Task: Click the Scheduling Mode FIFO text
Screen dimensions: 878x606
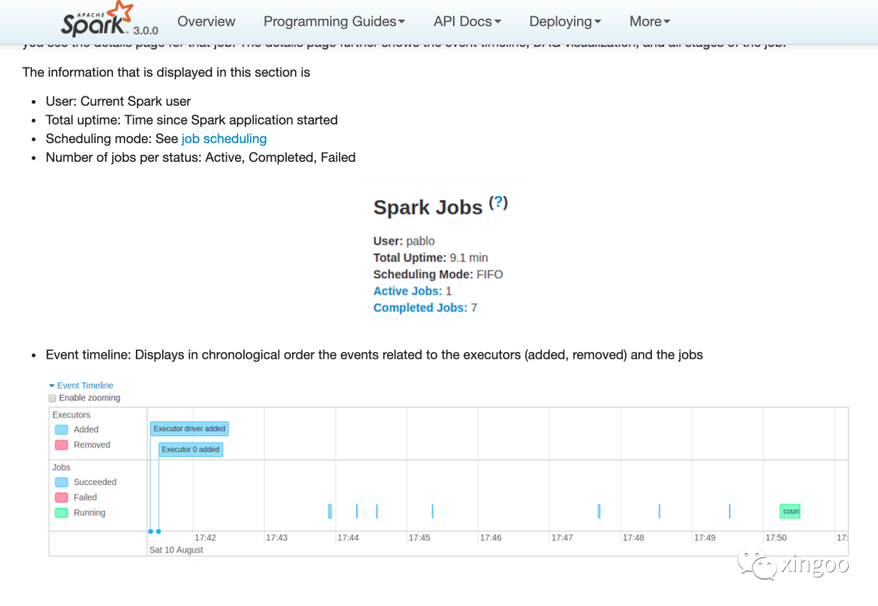Action: pyautogui.click(x=438, y=274)
